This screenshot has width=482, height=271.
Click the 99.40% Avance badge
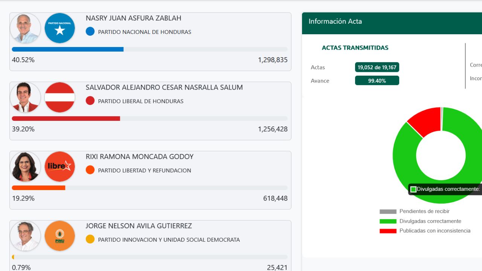coord(377,80)
